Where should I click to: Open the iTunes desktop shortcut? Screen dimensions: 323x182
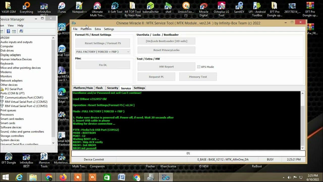coord(62,8)
